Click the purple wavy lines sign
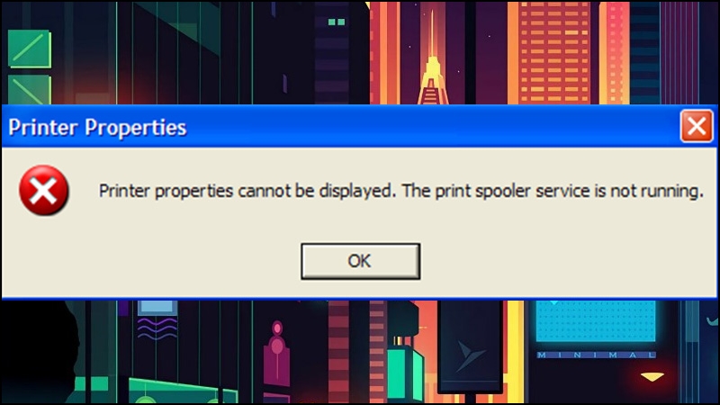The height and width of the screenshot is (405, 720). (x=157, y=328)
